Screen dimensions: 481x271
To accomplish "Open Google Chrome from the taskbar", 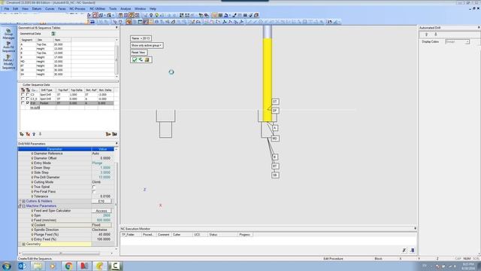I will [x=68, y=266].
